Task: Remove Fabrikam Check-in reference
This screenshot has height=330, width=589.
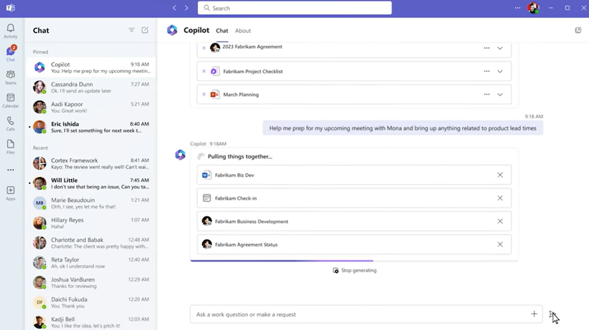Action: [x=500, y=198]
